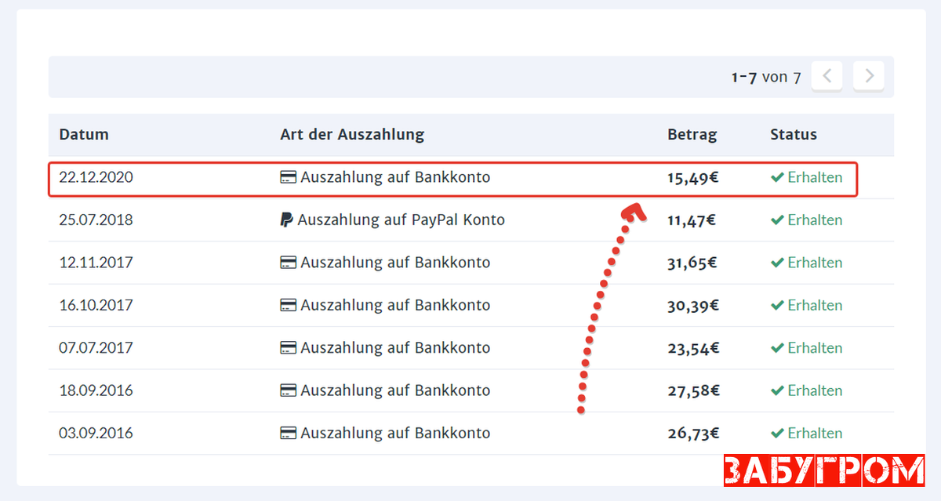Select the date 03.09.2016
The width and height of the screenshot is (941, 501).
point(96,433)
